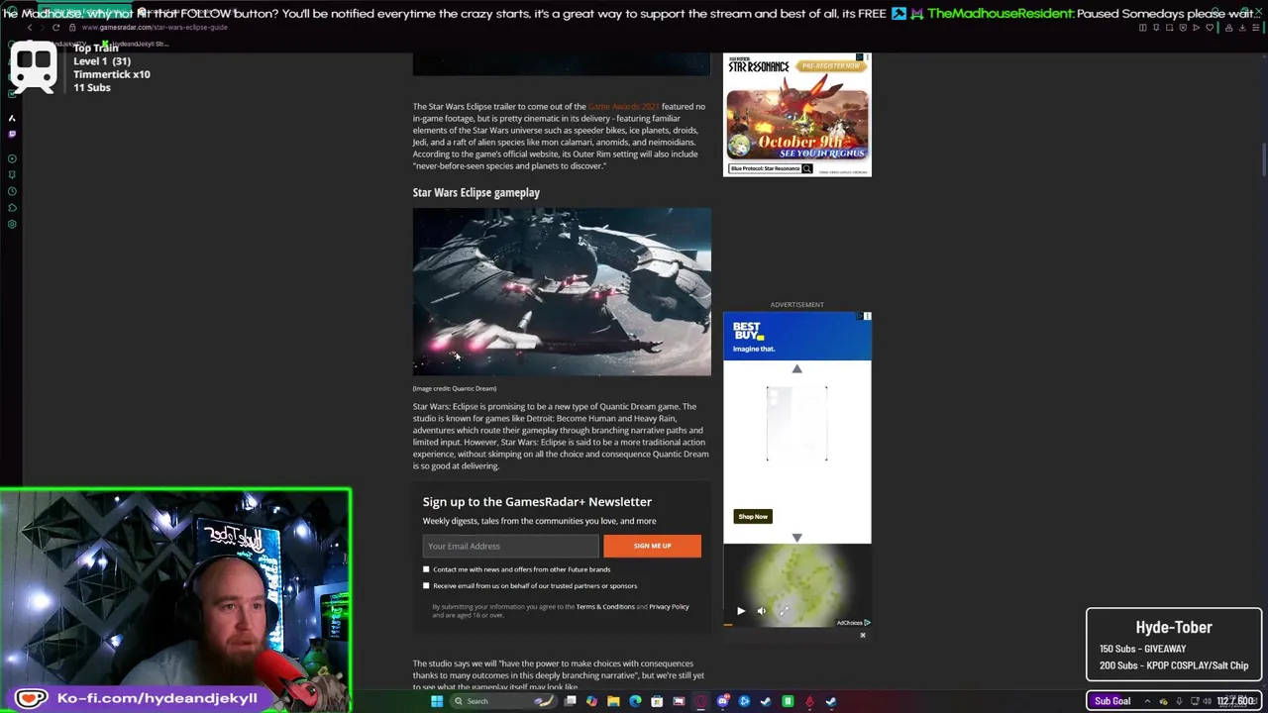Open extensions cube in Opera sidebar
Image resolution: width=1268 pixels, height=713 pixels.
(x=12, y=208)
